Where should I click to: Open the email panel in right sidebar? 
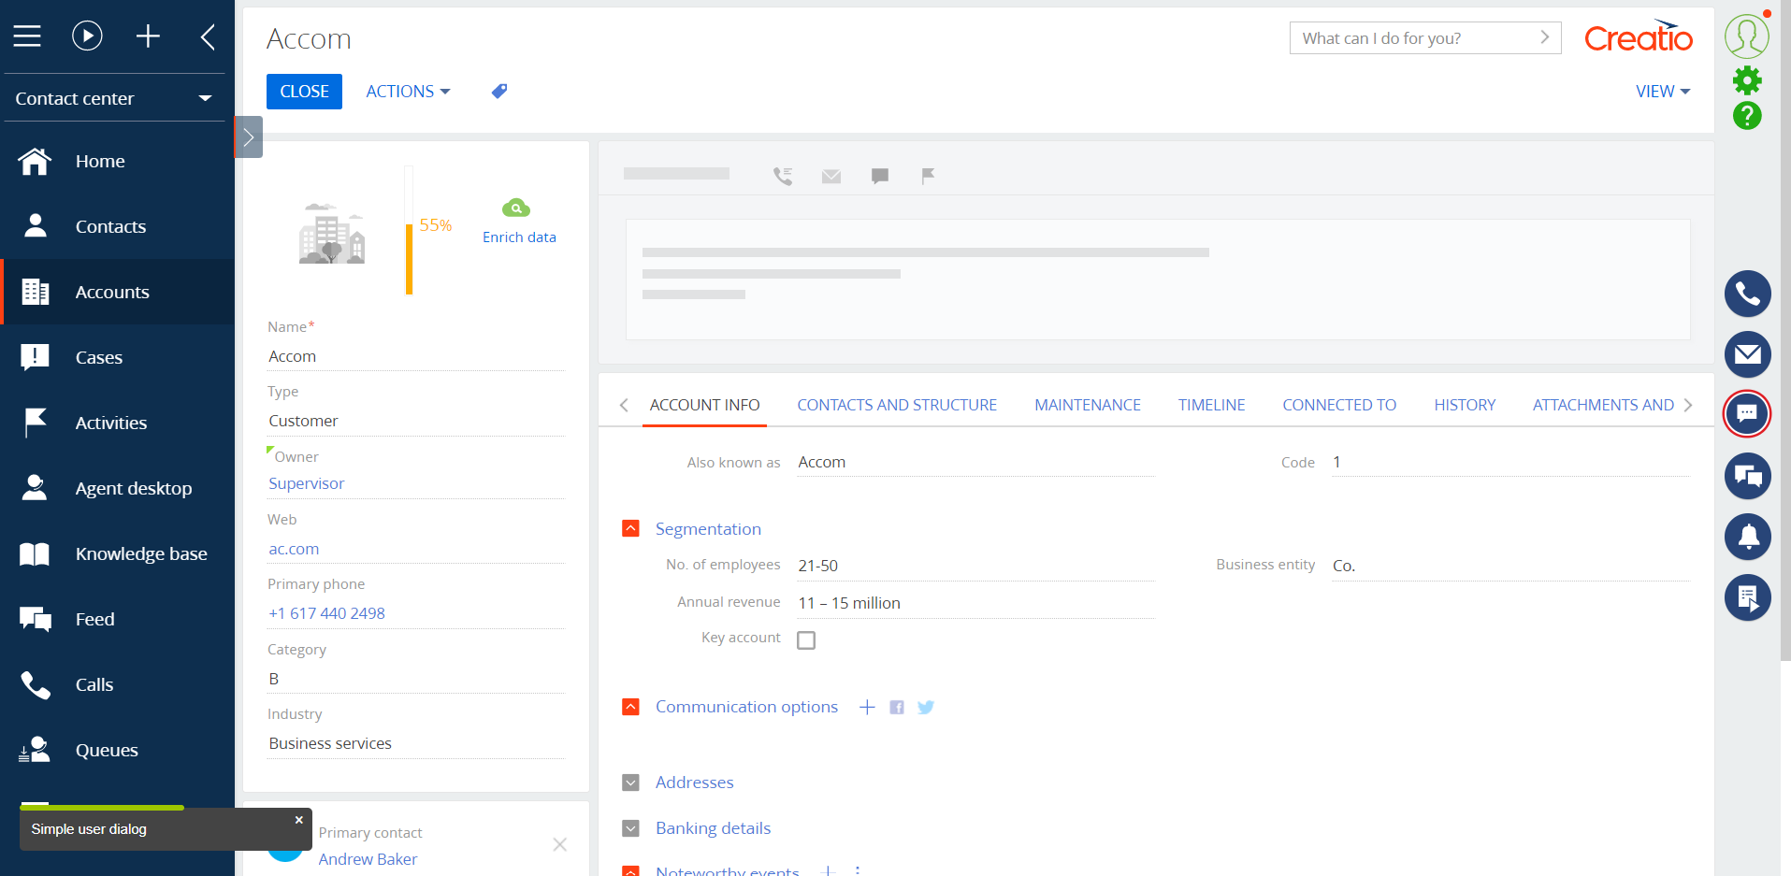1747,354
